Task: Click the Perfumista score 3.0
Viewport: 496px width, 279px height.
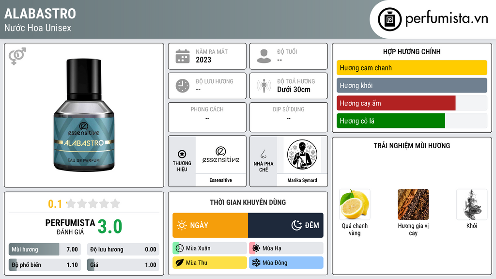Action: pos(110,227)
